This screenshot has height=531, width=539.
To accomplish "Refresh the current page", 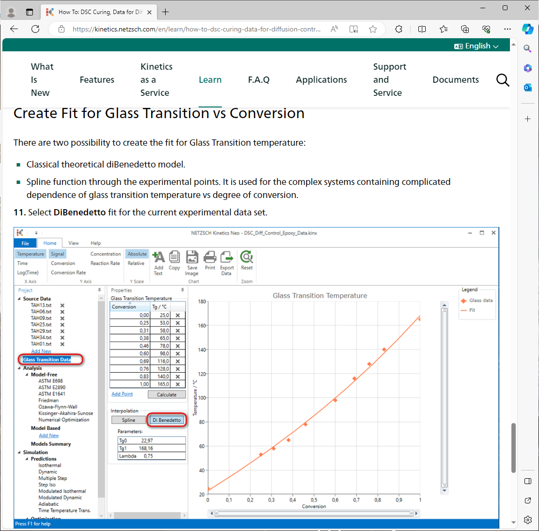I will pos(35,29).
